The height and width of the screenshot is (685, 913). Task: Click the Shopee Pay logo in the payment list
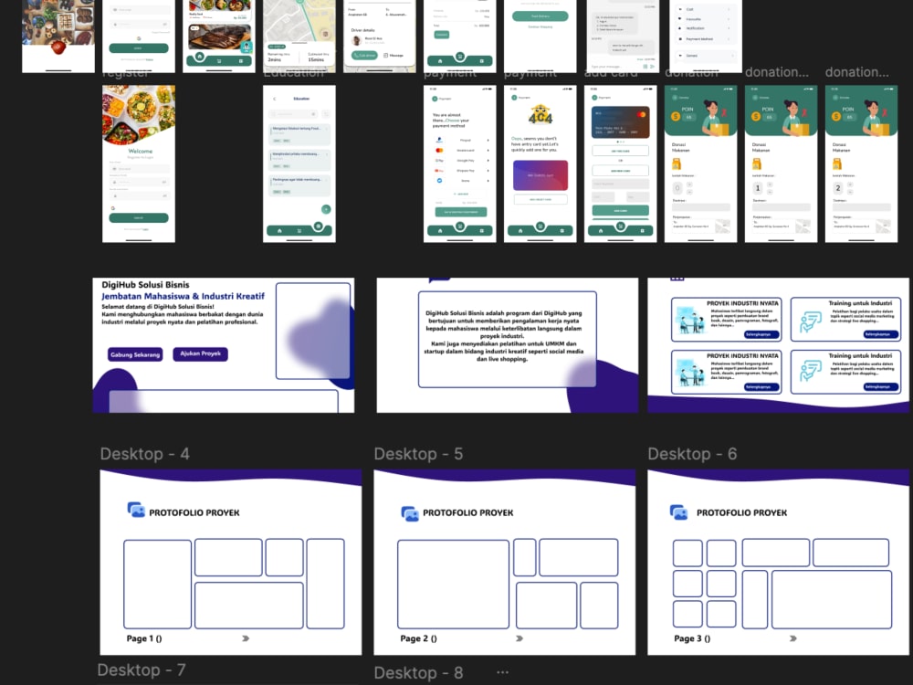point(439,171)
